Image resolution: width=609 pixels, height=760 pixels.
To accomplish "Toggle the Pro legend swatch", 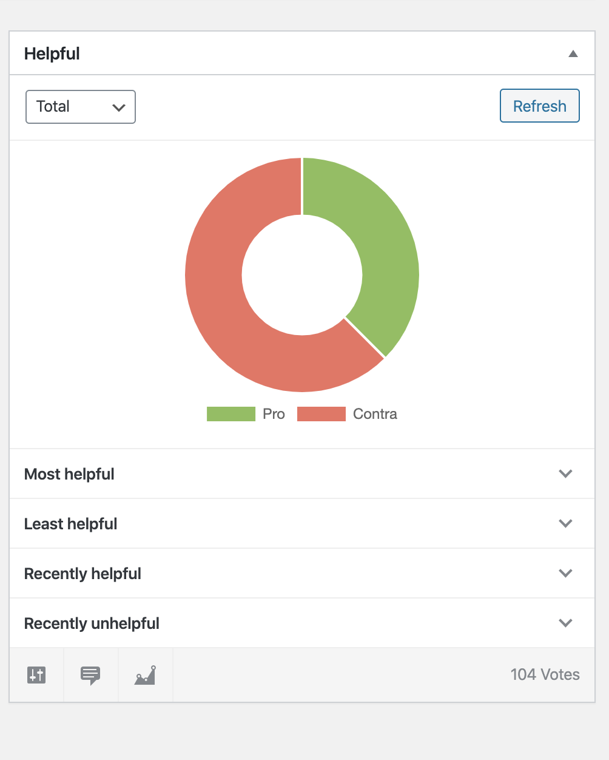I will click(x=231, y=414).
